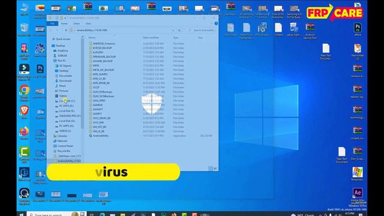
Task: Click the blue Help question-mark icon
Action: click(216, 23)
